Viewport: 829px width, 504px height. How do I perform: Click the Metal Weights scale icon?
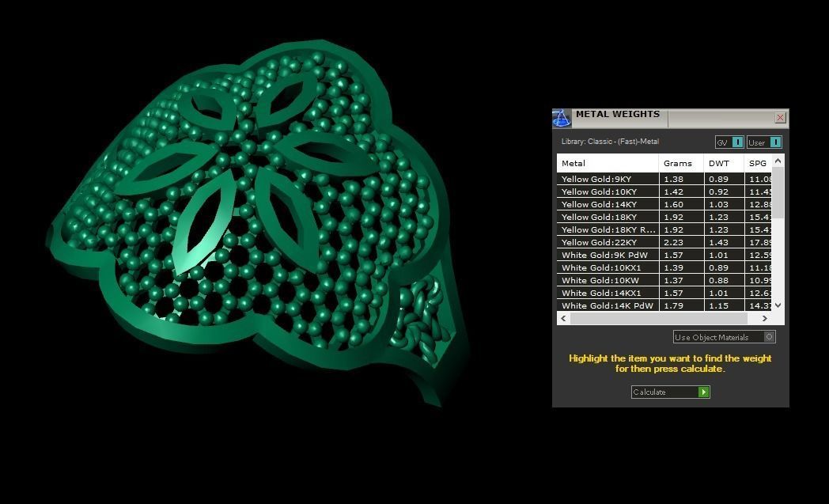[561, 118]
